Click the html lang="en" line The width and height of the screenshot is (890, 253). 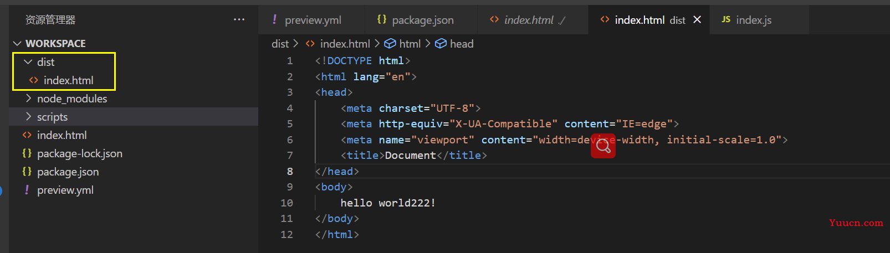pos(366,76)
